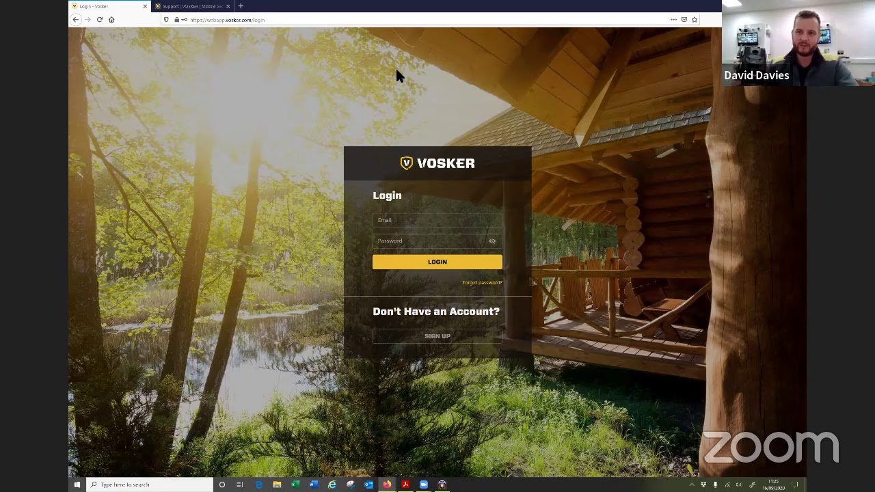Open Zoom from the taskbar
The image size is (875, 492).
coord(424,484)
